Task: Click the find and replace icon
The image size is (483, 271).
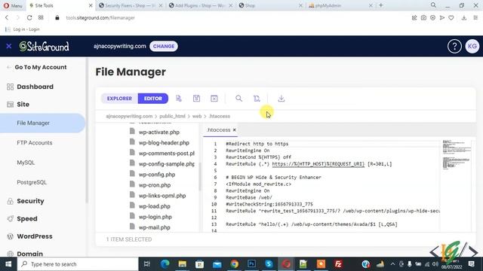Action: (257, 99)
